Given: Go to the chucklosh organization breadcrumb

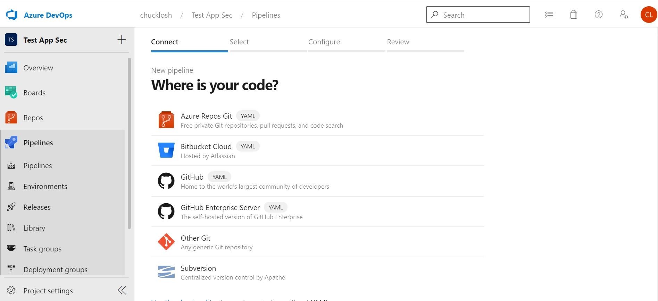Looking at the screenshot, I should (156, 15).
